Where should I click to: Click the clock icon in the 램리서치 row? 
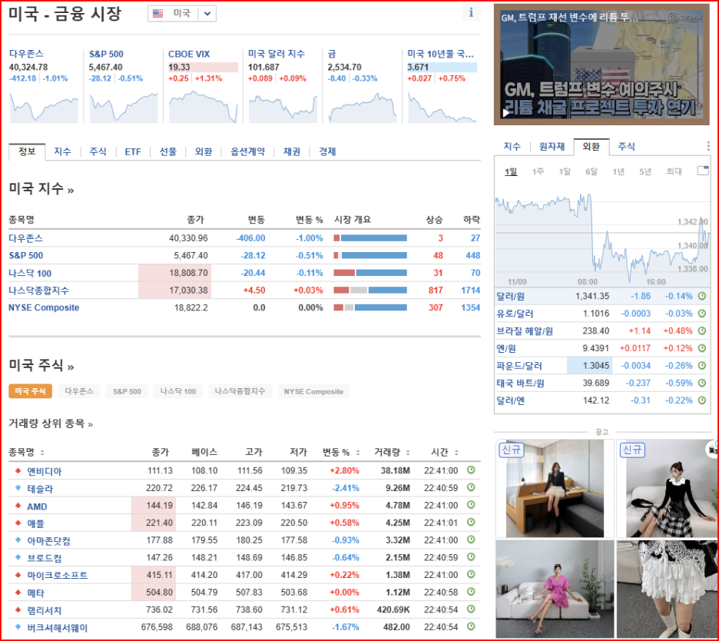[471, 609]
